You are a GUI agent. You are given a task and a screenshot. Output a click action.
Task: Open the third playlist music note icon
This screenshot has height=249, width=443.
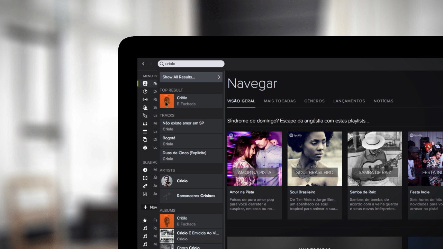tap(145, 244)
